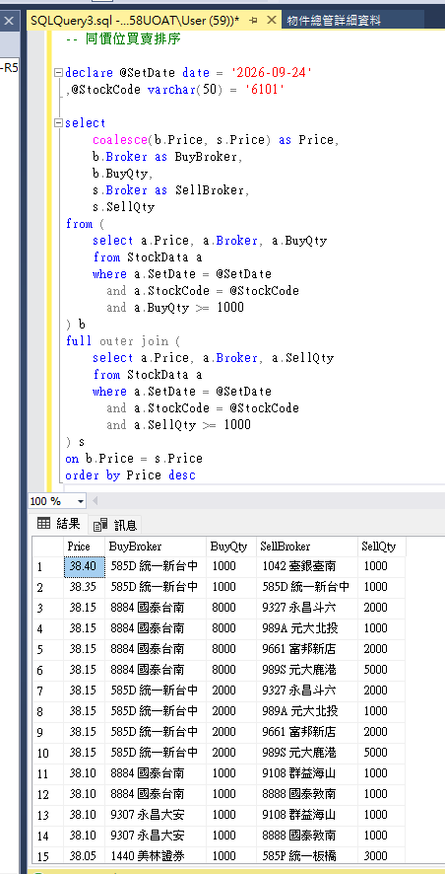Collapse the select statement block
The width and height of the screenshot is (445, 874).
[x=58, y=123]
